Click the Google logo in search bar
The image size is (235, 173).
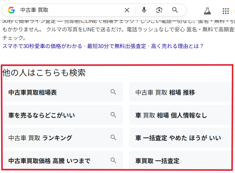tap(11, 10)
